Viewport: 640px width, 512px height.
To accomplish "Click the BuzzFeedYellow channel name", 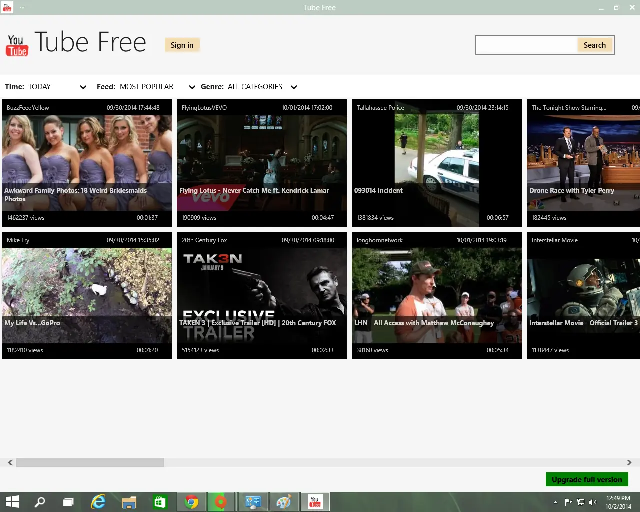I will (28, 108).
